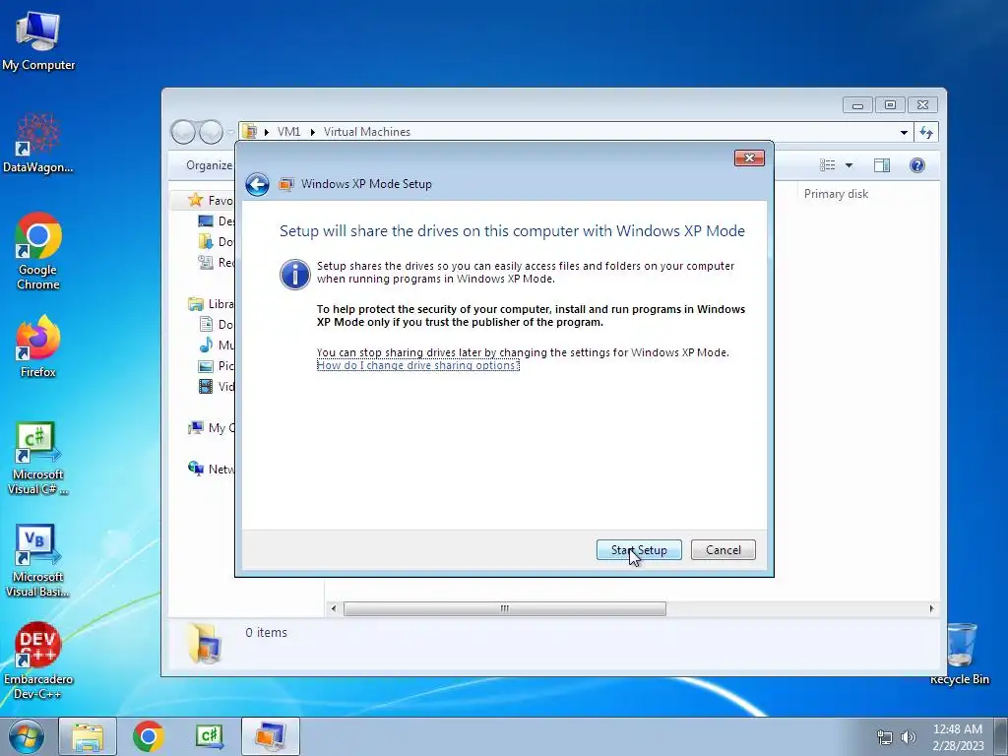This screenshot has width=1008, height=756.
Task: Open Visual C# from the taskbar
Action: [210, 736]
